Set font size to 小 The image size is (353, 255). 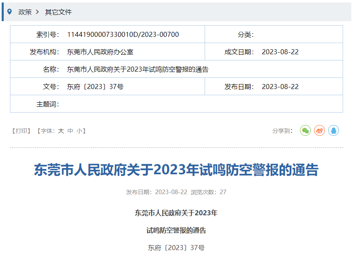80,131
